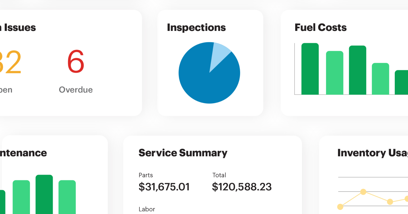Select the Total label
The image size is (408, 214).
tap(219, 175)
